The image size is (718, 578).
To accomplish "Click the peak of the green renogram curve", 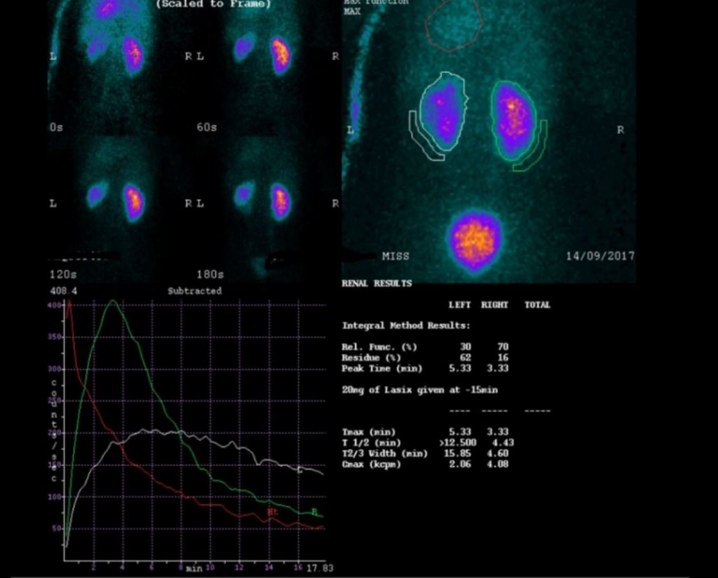I will click(x=113, y=301).
